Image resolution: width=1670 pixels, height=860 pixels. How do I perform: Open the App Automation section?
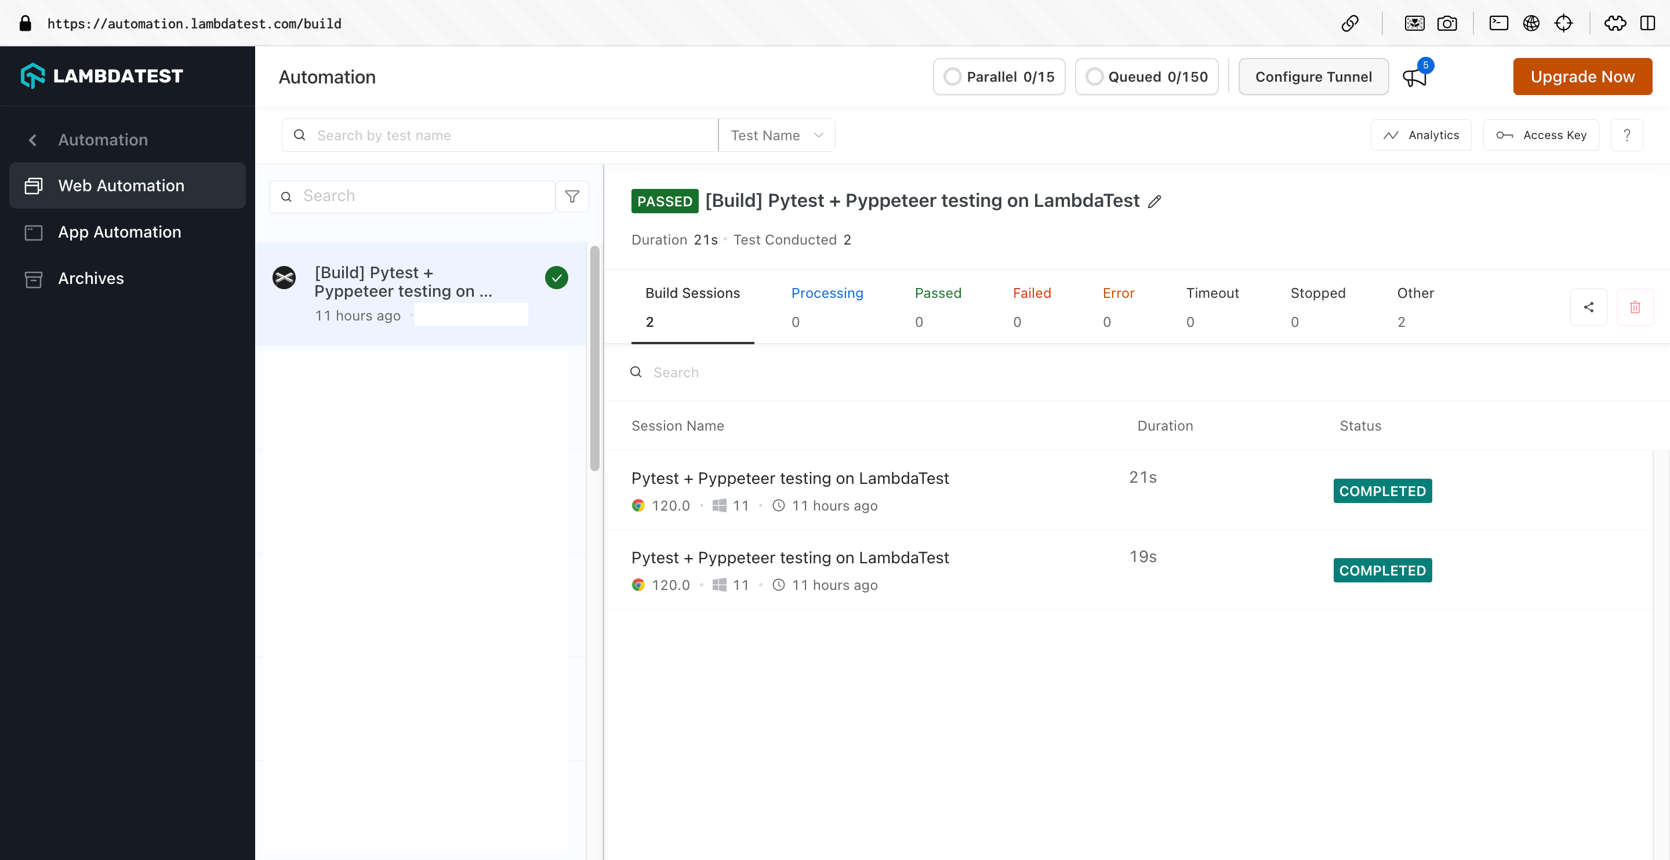point(119,231)
